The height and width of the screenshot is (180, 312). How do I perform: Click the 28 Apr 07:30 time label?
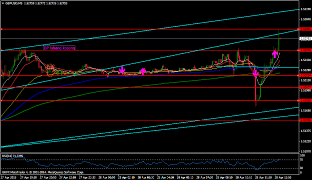205,177
